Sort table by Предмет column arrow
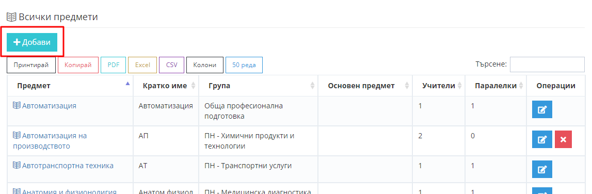The image size is (592, 194). coord(127,84)
